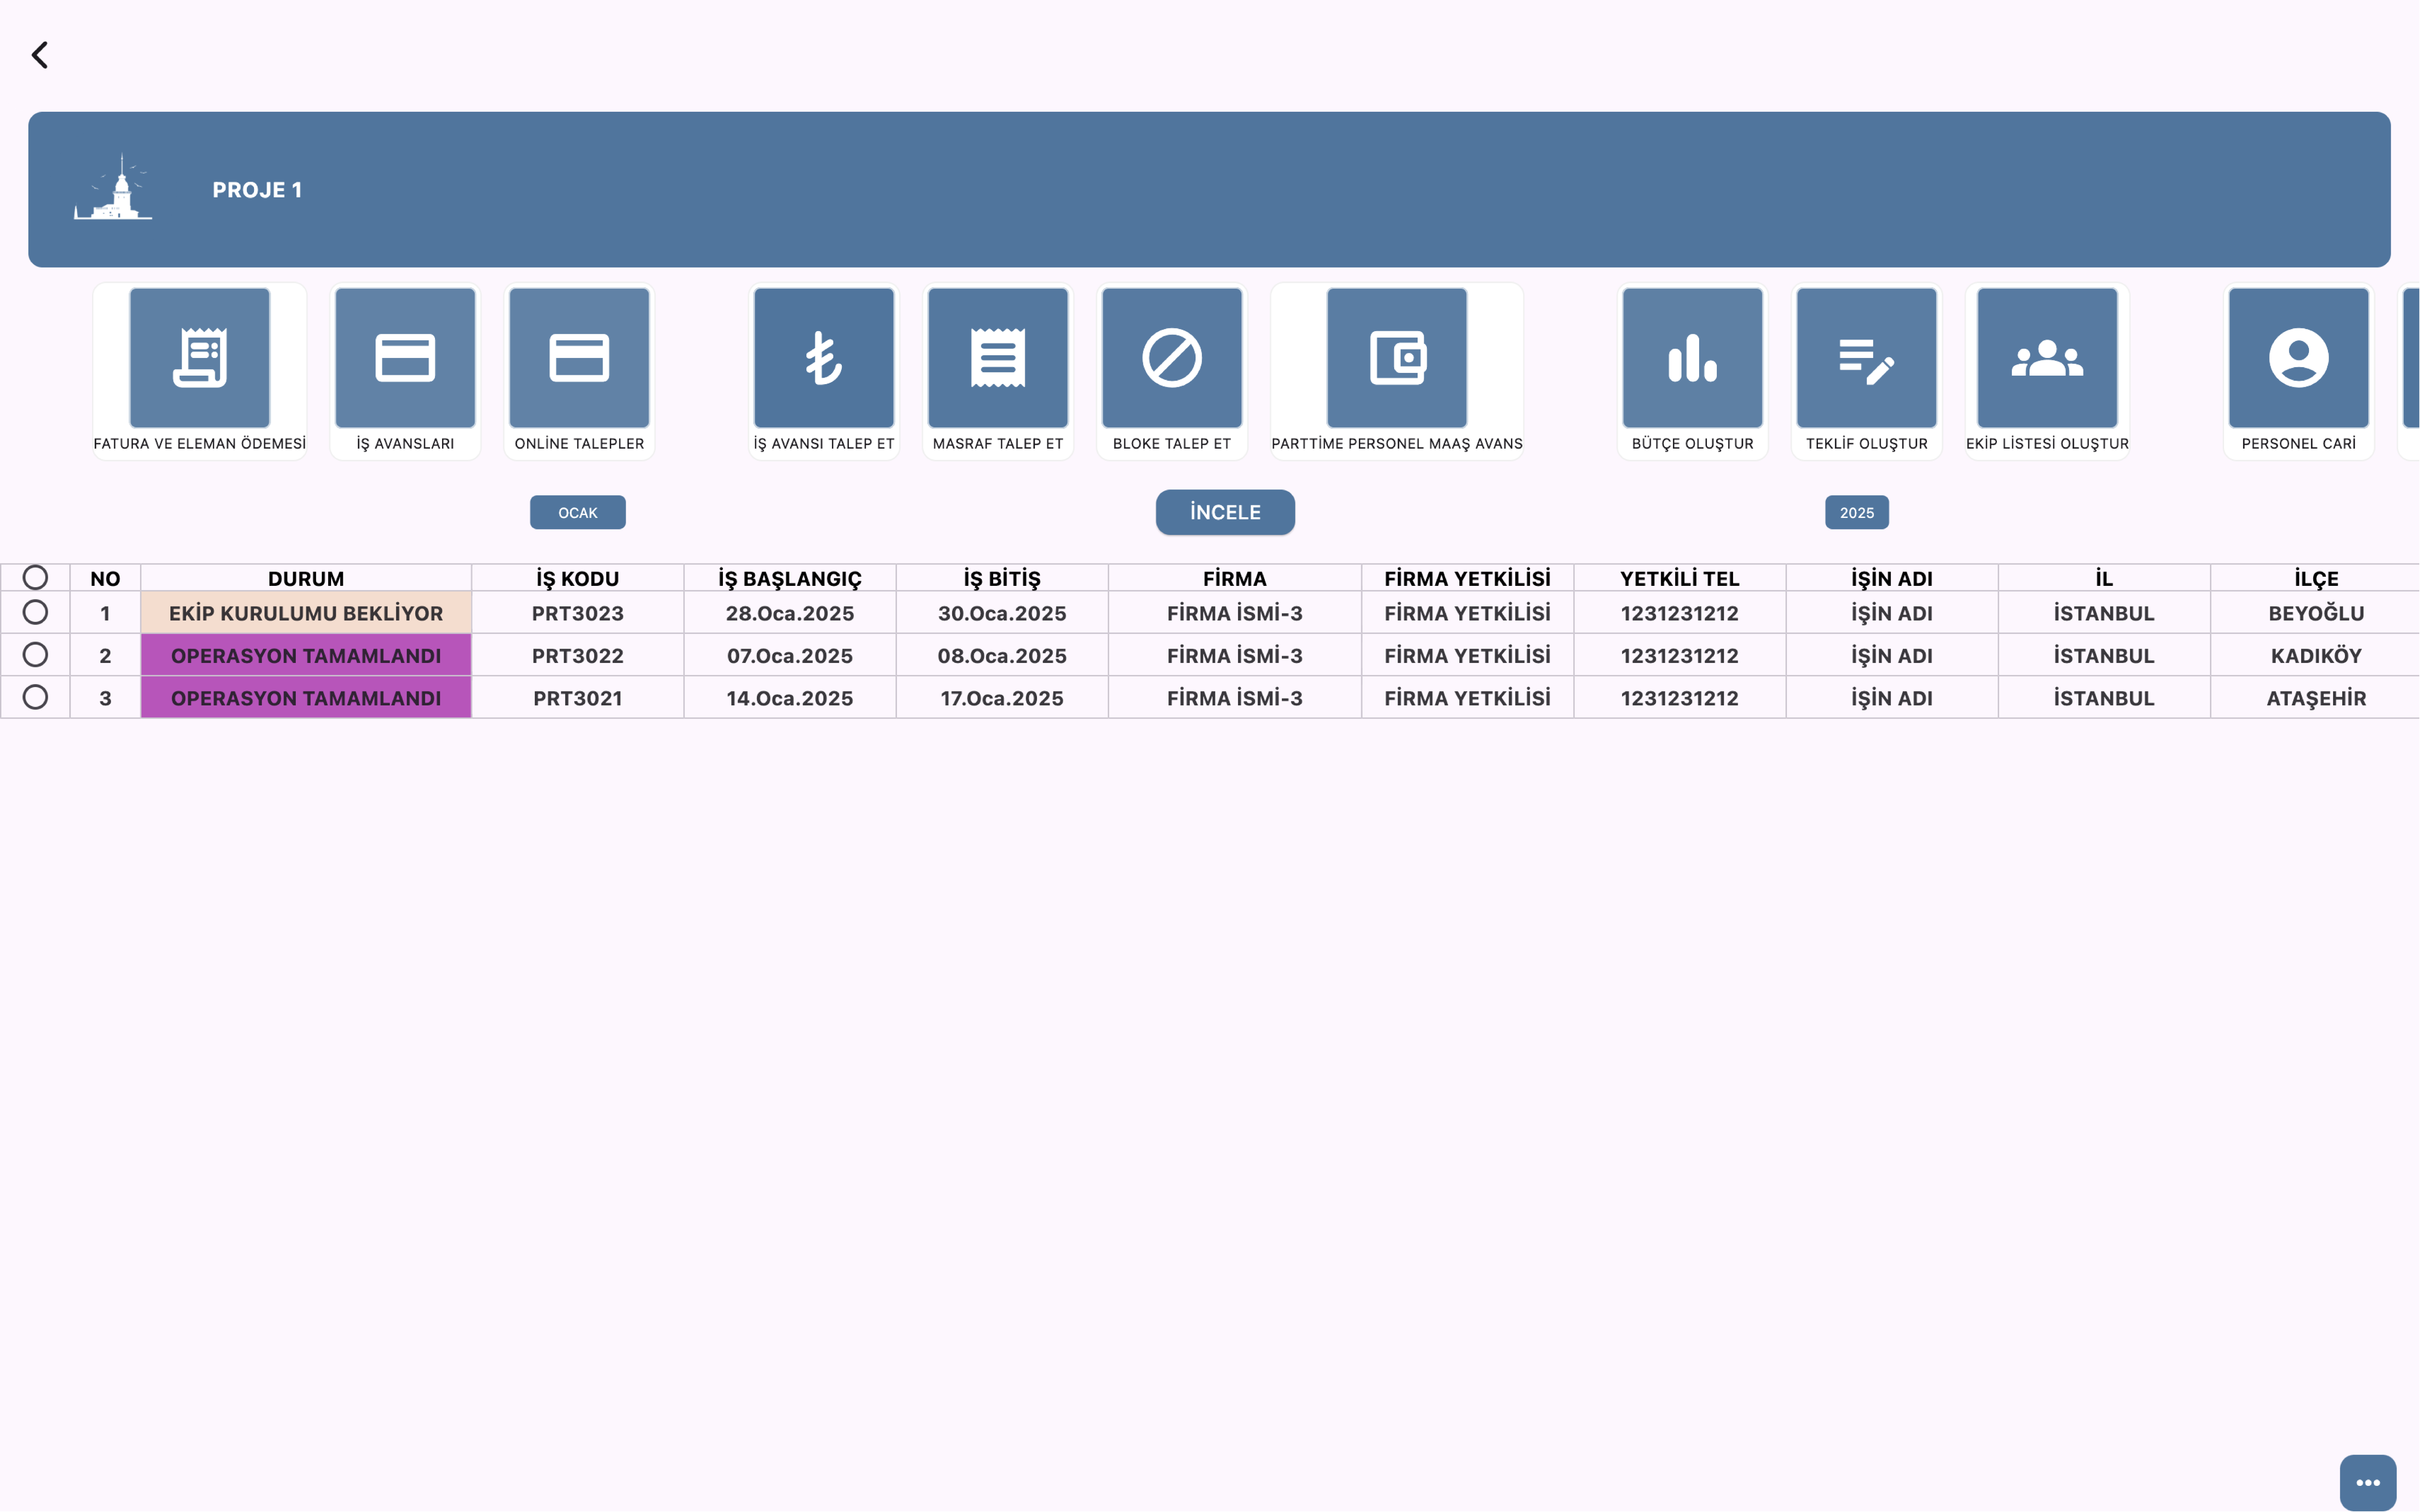Open Parttime Personel Maaş Avans wallet icon
The image size is (2420, 1512).
(x=1397, y=358)
